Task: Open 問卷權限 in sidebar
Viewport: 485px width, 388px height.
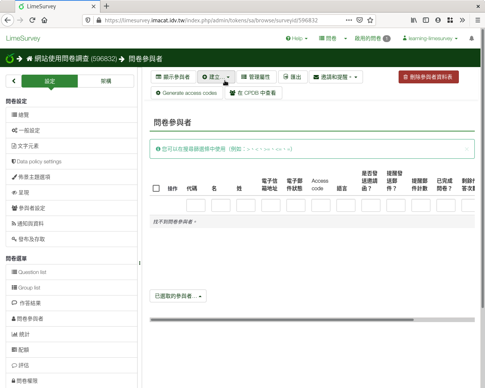Action: point(72,381)
